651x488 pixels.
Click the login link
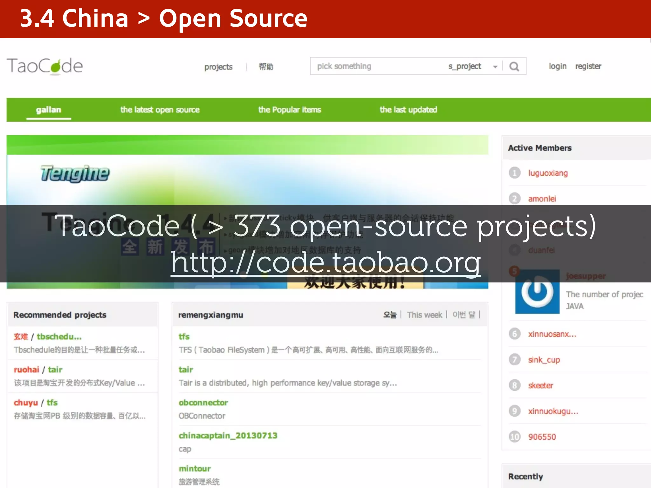click(558, 66)
